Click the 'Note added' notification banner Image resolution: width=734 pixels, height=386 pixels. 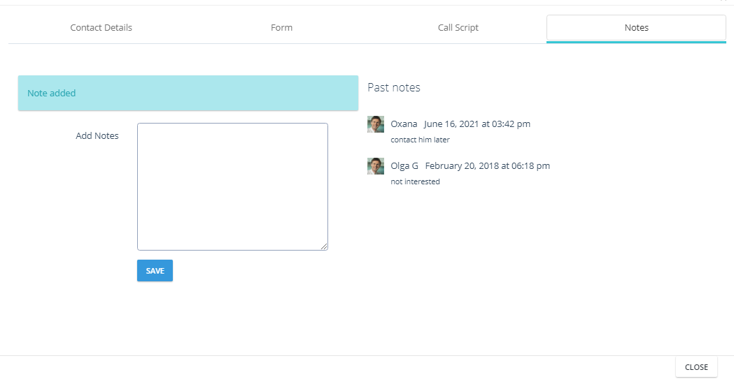188,93
